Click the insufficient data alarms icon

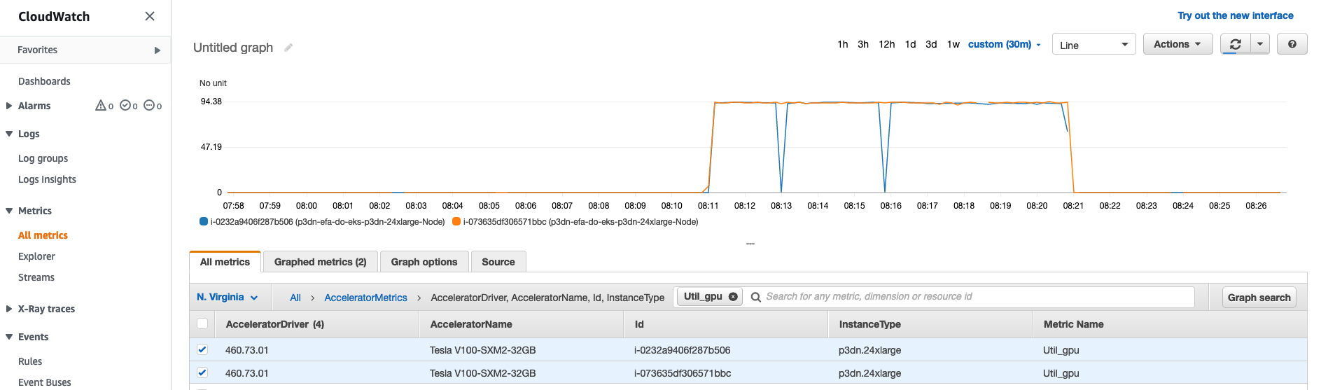(149, 106)
